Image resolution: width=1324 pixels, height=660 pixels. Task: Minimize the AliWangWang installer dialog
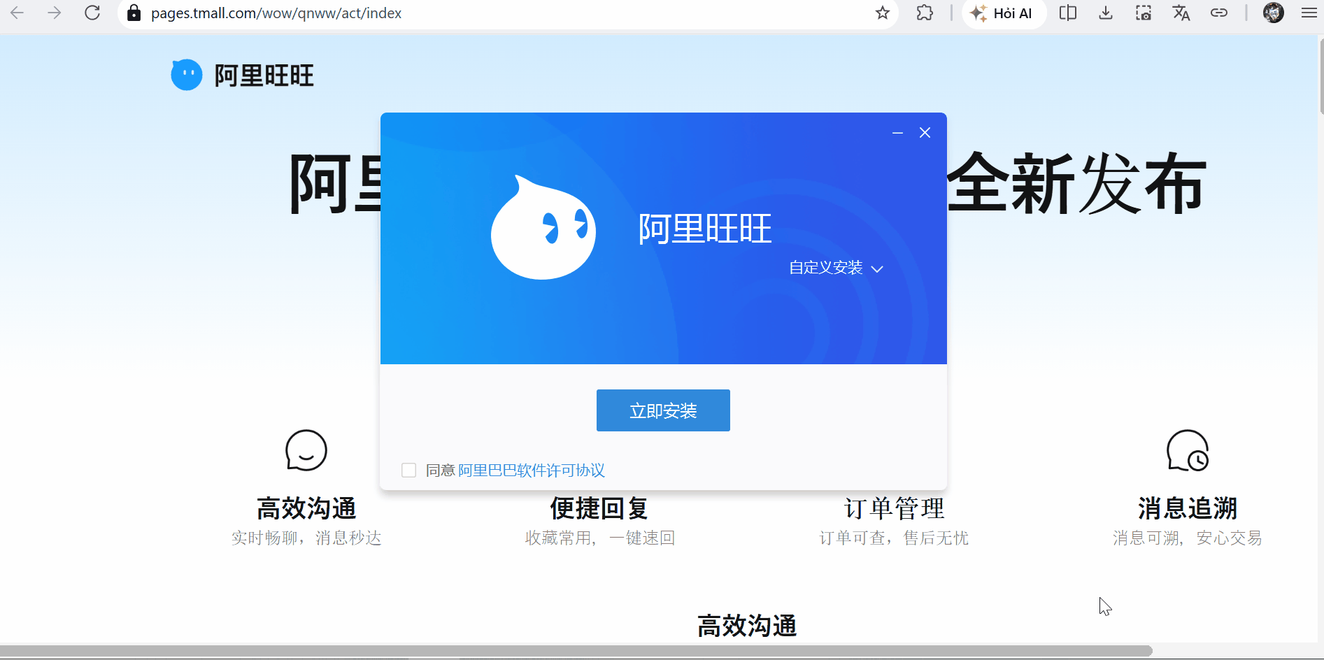897,133
